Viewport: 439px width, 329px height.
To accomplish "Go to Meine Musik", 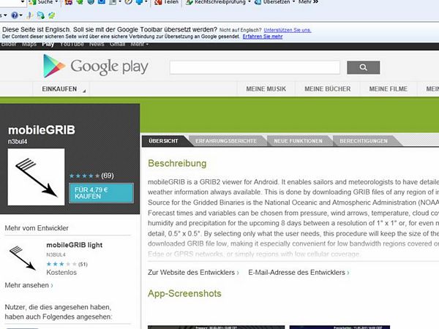I will (x=266, y=89).
